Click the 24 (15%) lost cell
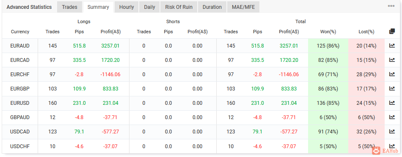This screenshot has width=402, height=157. (x=366, y=103)
